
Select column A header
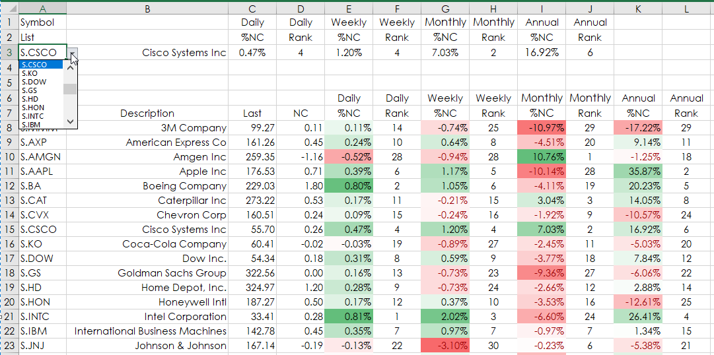tap(42, 8)
